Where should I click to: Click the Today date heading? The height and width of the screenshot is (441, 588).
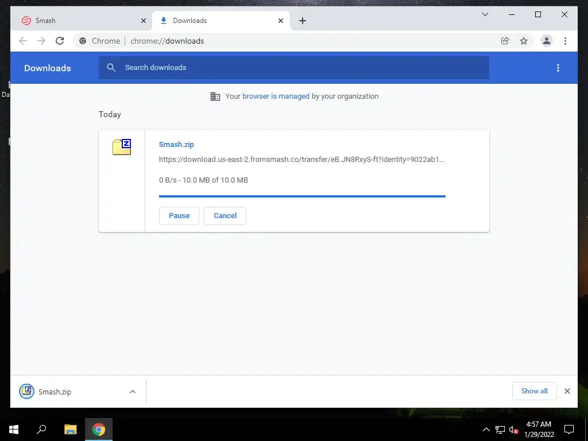[110, 114]
